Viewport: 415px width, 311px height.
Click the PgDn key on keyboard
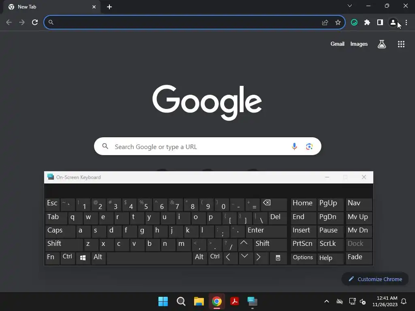[x=330, y=217]
